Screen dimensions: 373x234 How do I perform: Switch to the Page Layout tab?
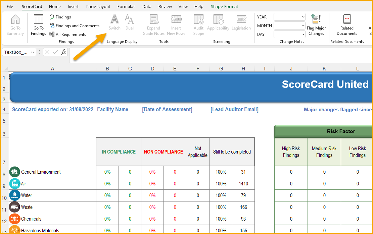98,7
